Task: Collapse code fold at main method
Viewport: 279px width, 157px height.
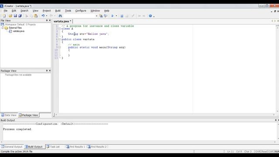Action: [60, 48]
